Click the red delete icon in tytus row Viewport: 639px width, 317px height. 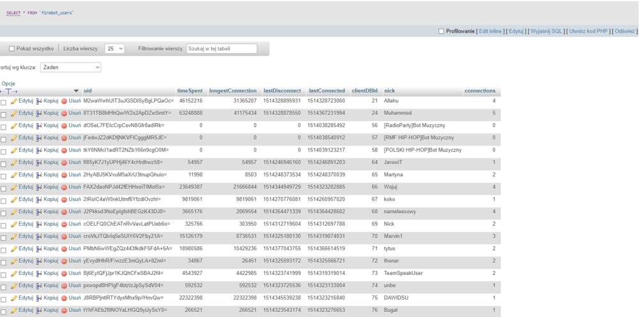pos(64,249)
